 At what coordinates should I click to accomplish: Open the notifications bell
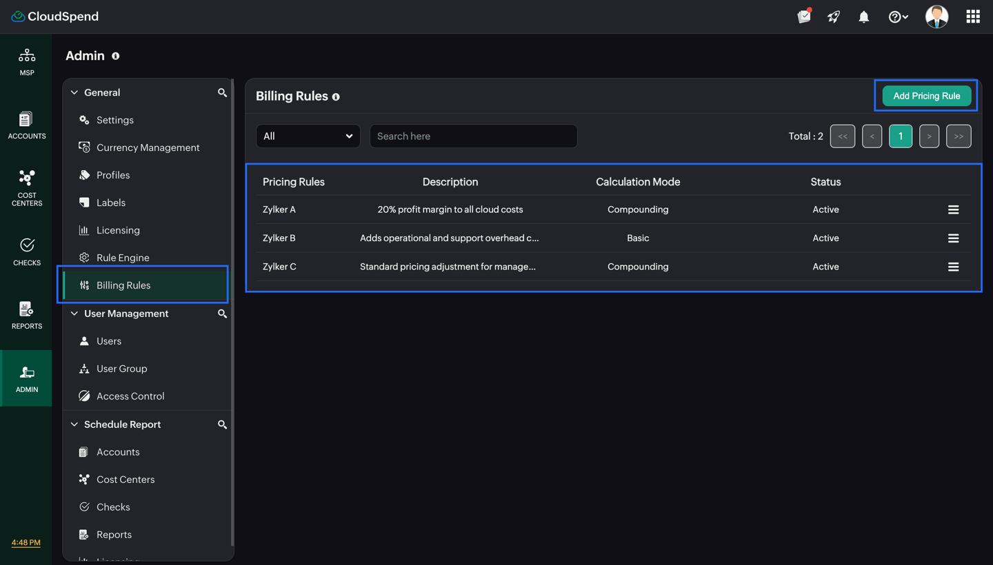point(863,17)
